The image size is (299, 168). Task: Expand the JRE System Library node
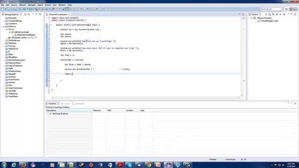pos(7,38)
